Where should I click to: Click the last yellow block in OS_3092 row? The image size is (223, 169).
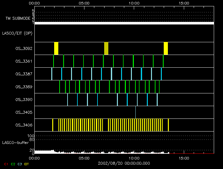pyautogui.click(x=166, y=48)
